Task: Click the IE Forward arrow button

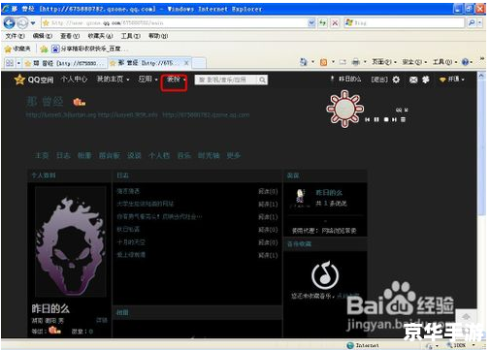Action: click(x=22, y=23)
